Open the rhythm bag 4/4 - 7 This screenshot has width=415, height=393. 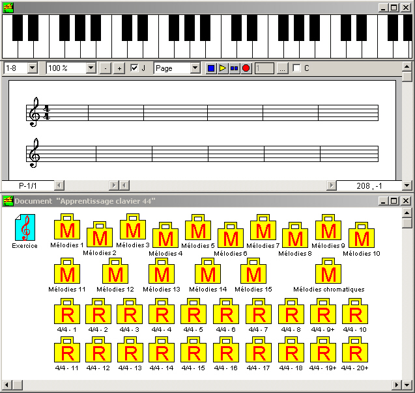pos(259,311)
